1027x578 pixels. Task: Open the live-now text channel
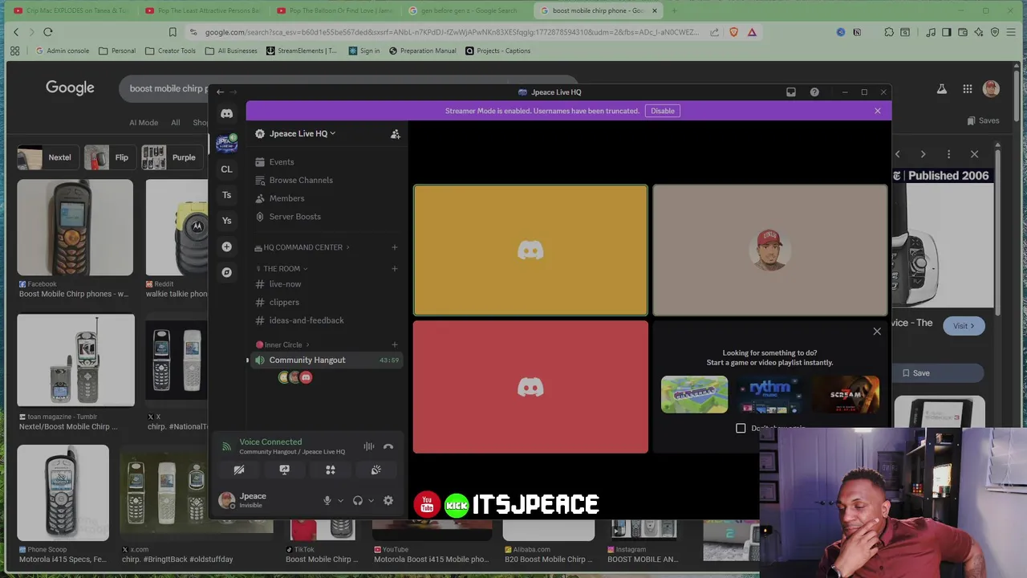pos(325,284)
